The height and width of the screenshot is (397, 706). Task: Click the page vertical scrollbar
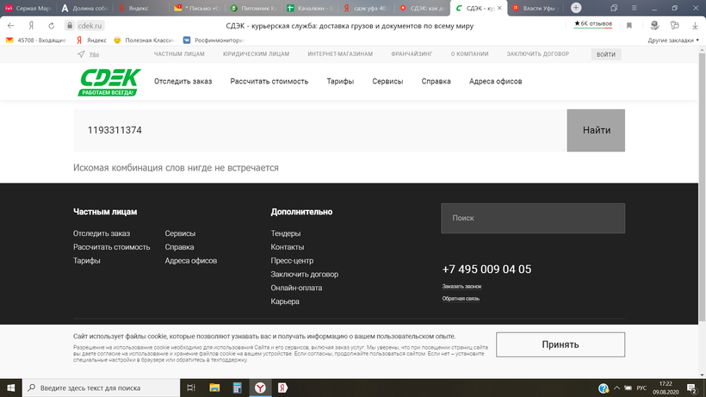click(x=702, y=187)
